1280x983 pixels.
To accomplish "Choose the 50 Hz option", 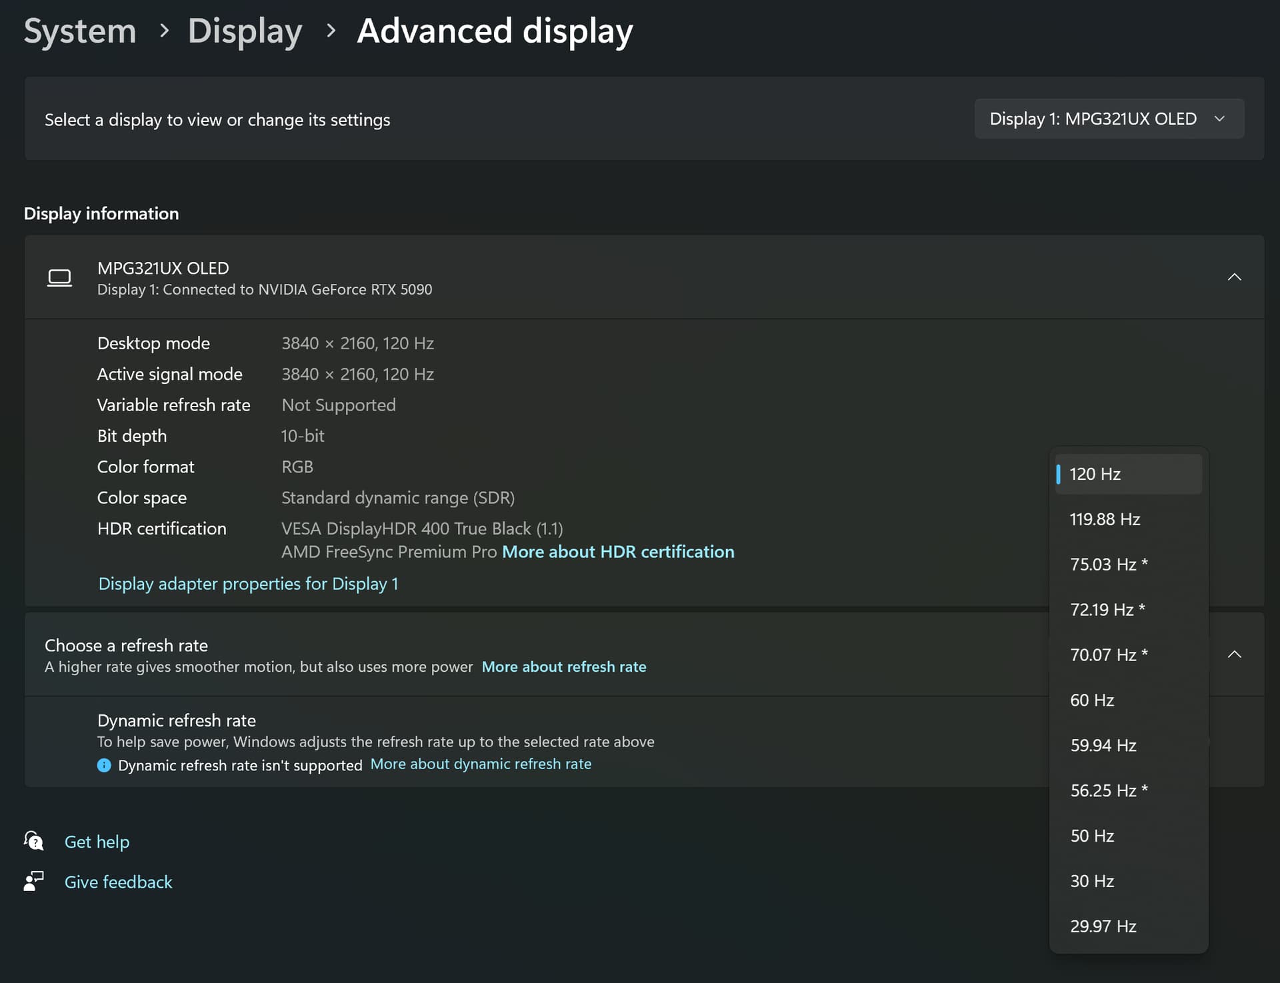I will point(1092,836).
